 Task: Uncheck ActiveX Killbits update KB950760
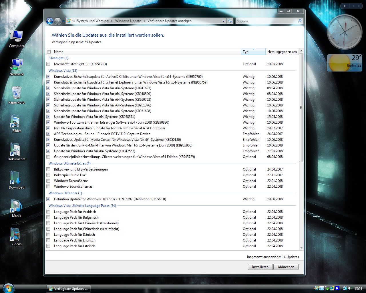[48, 77]
